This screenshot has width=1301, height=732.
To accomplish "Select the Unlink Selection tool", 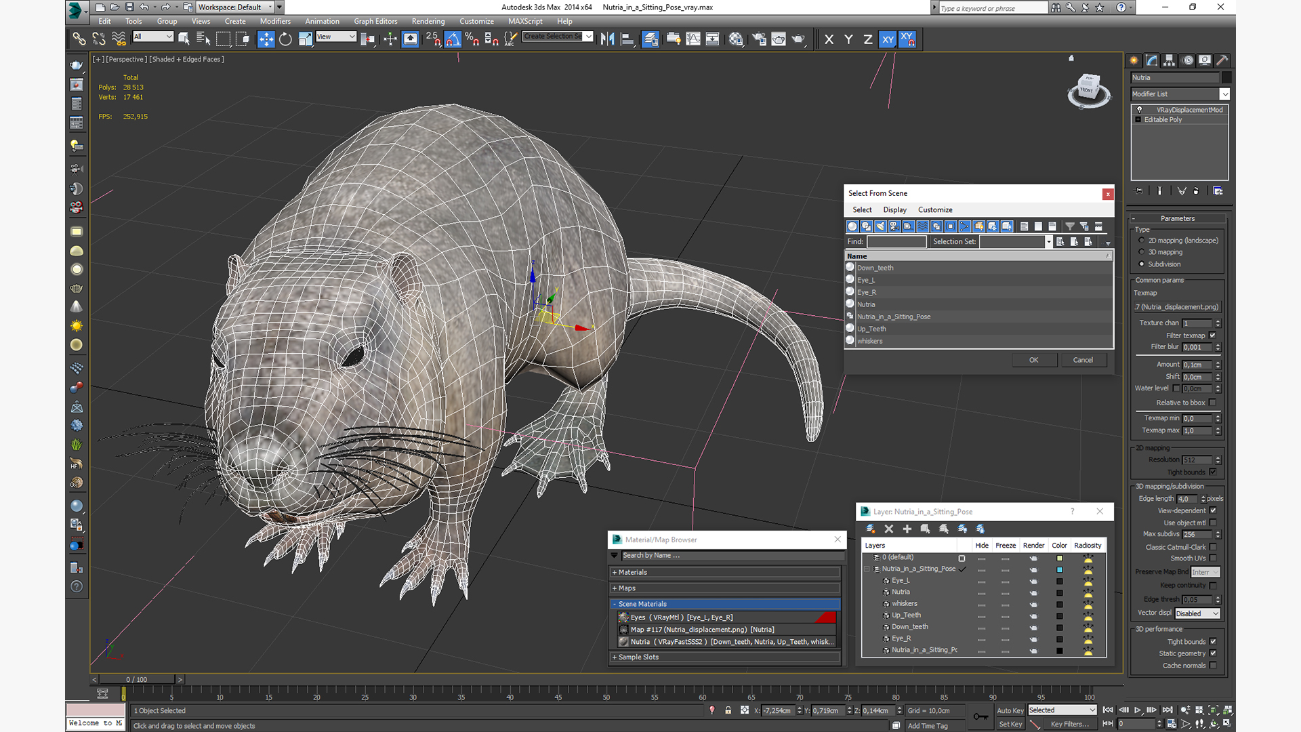I will click(x=99, y=39).
